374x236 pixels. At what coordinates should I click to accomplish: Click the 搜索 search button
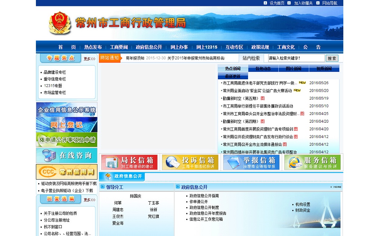pyautogui.click(x=332, y=58)
